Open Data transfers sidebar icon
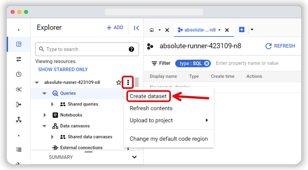The image size is (308, 170). pyautogui.click(x=19, y=59)
